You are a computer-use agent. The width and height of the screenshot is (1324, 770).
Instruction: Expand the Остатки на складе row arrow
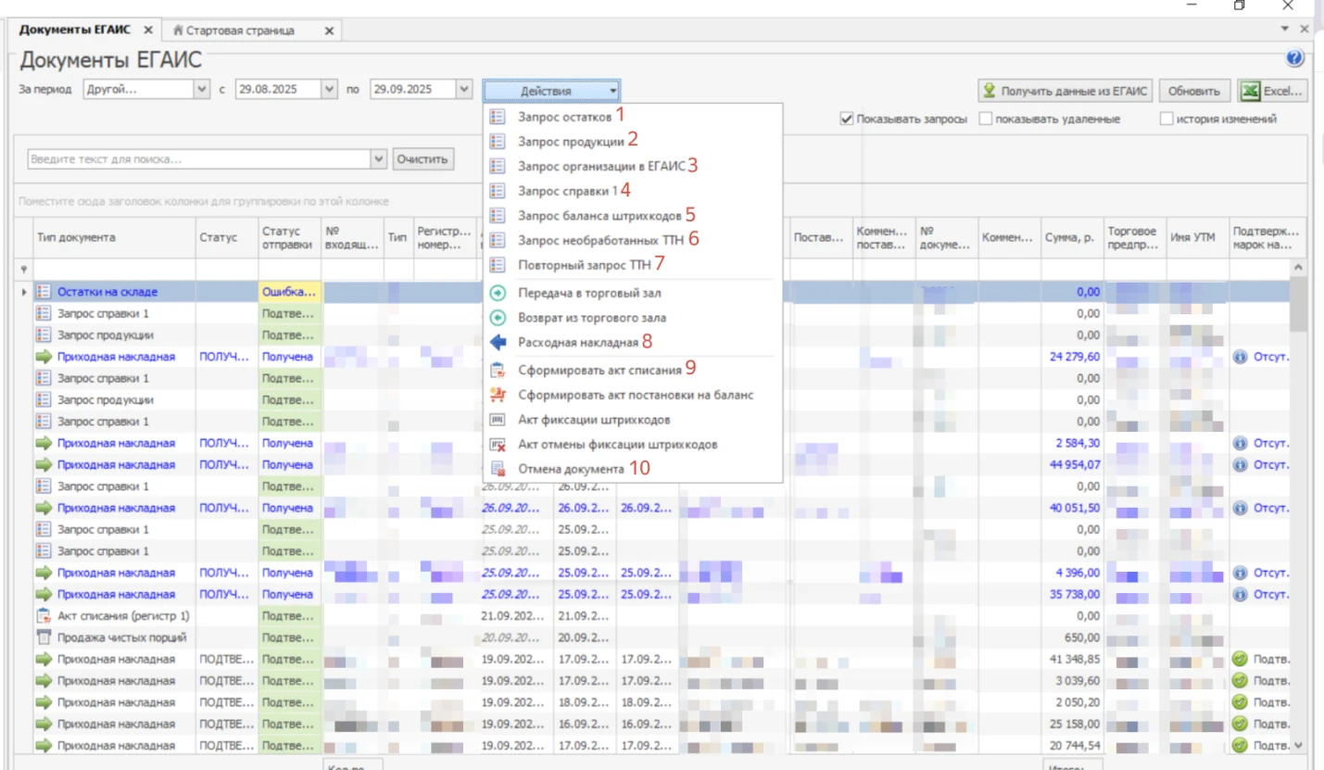(24, 292)
